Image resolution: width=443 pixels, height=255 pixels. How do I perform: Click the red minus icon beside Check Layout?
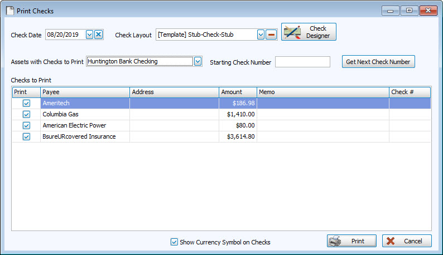[x=271, y=35]
